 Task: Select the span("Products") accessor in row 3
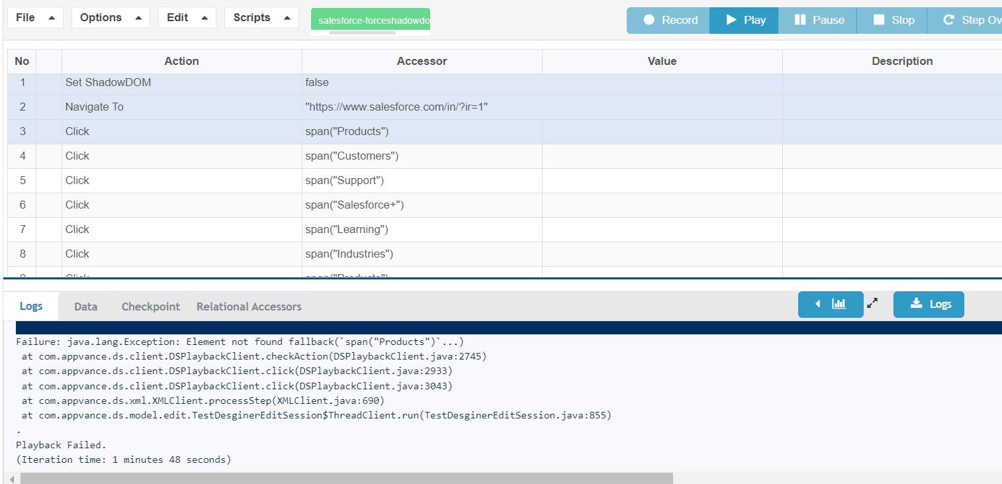[x=422, y=132]
